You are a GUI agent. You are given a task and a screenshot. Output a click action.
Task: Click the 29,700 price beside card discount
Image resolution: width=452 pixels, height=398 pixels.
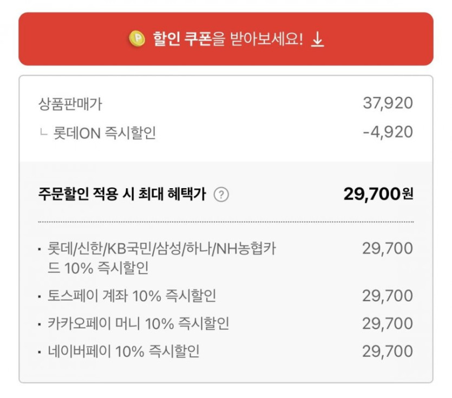click(388, 249)
